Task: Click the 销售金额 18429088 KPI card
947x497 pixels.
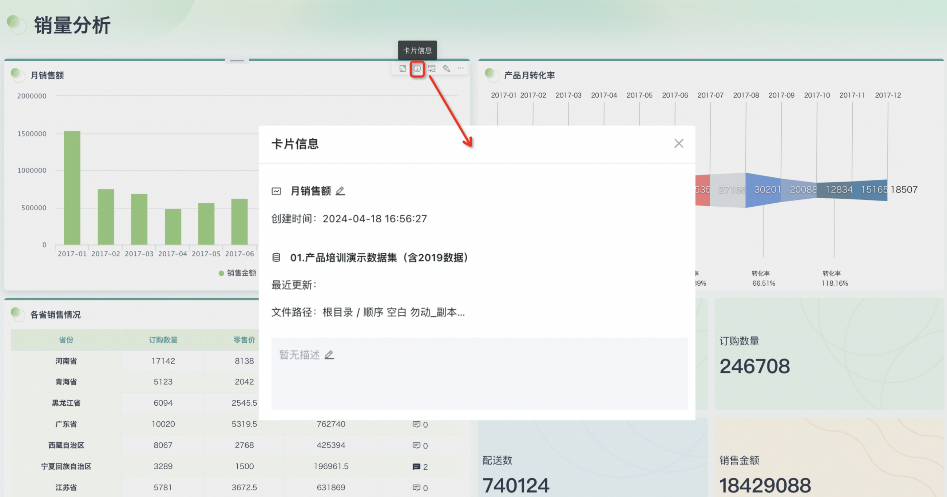Action: coord(829,457)
